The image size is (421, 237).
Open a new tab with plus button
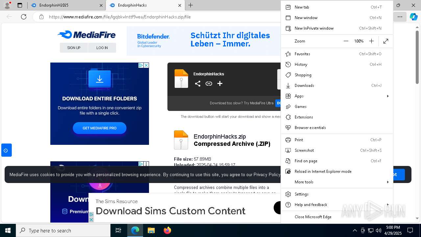pyautogui.click(x=190, y=5)
